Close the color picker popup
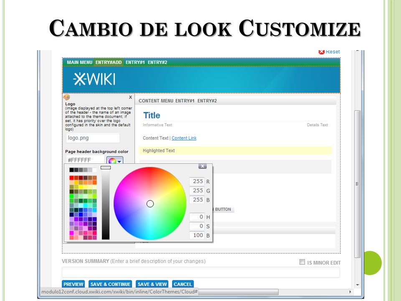 [202, 166]
